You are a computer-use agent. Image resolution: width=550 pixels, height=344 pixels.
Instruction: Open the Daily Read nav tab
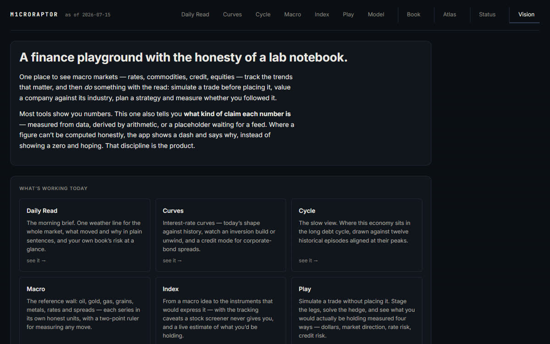click(x=195, y=14)
